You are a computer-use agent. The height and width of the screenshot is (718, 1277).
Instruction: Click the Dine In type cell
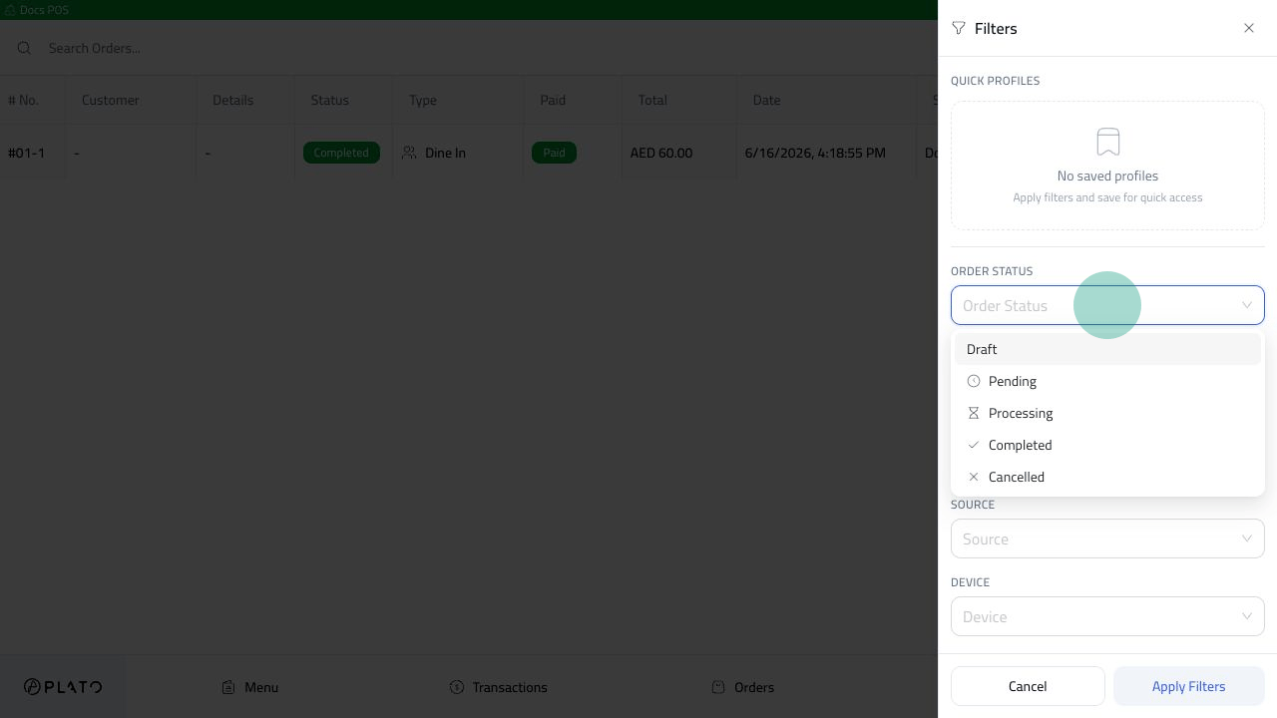pos(458,153)
